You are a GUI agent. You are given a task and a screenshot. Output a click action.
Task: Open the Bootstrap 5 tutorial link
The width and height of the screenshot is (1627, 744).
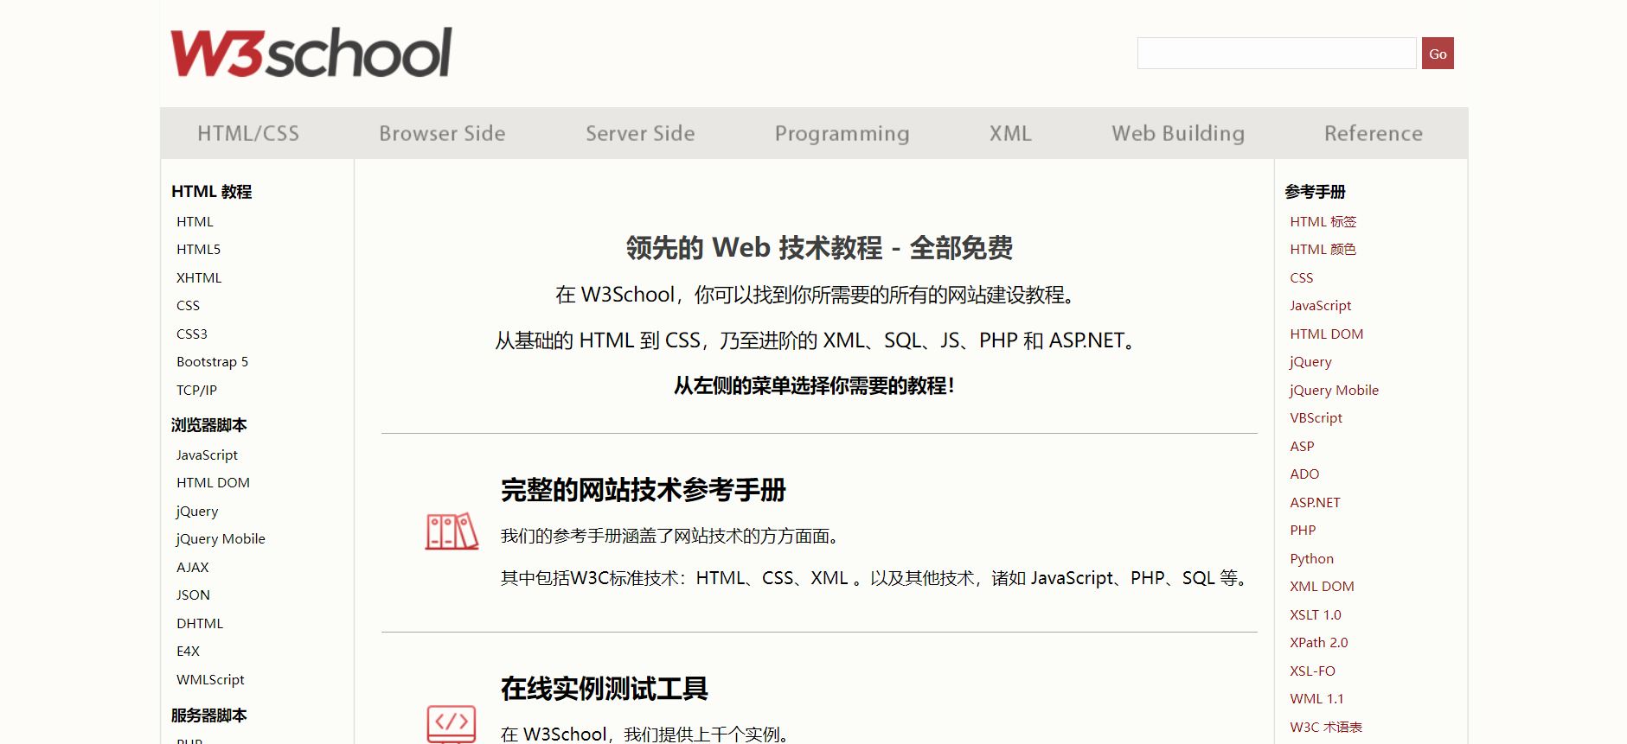212,362
